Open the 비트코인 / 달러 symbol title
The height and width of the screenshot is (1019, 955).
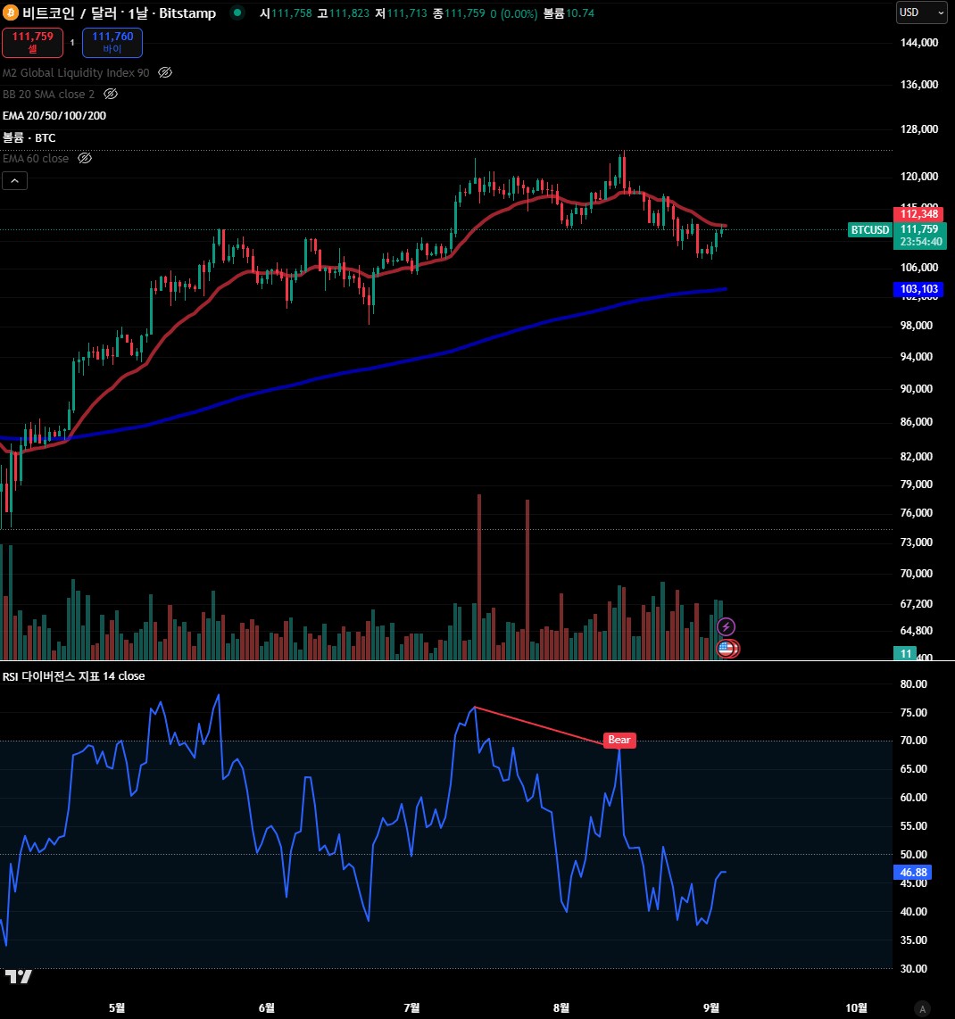tap(119, 13)
